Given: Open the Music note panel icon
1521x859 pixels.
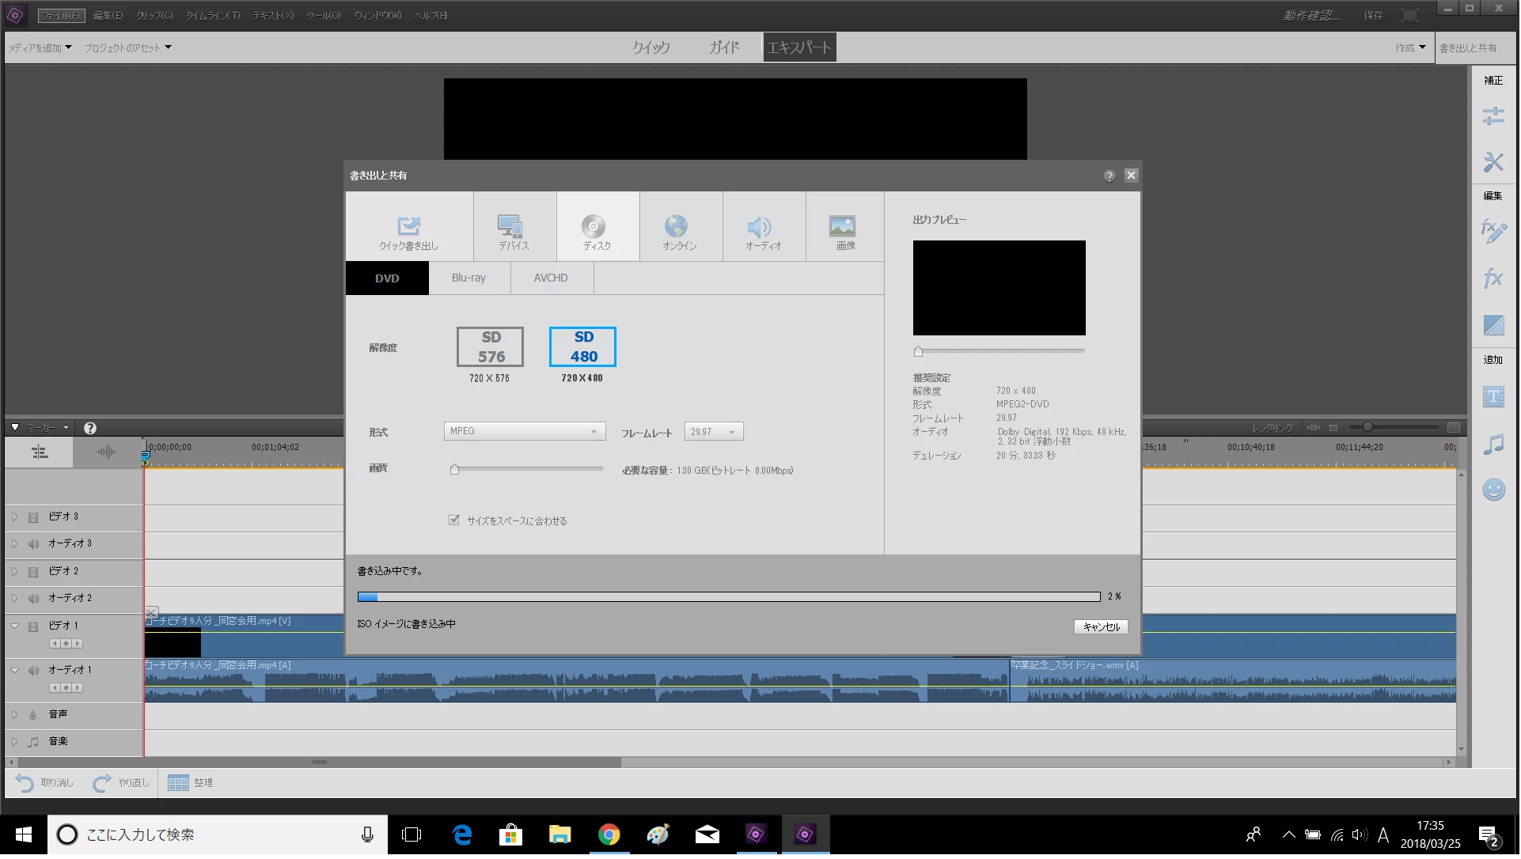Looking at the screenshot, I should tap(1494, 445).
